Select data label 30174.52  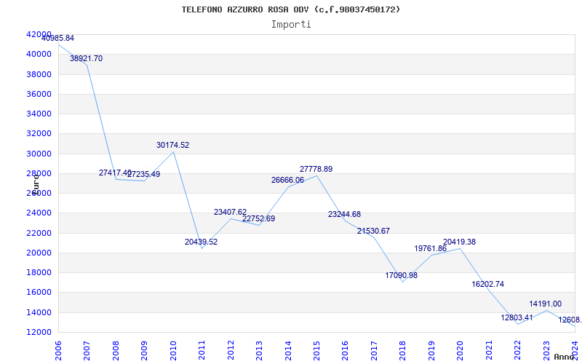tap(172, 145)
